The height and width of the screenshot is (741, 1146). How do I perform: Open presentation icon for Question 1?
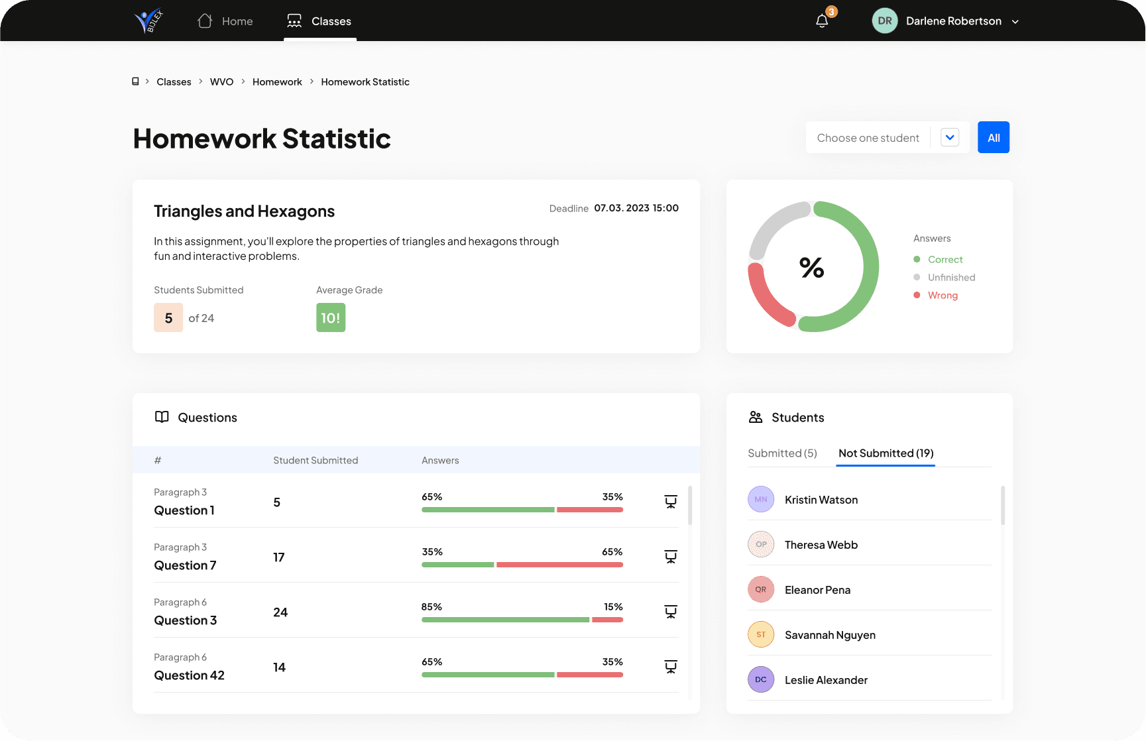coord(671,502)
